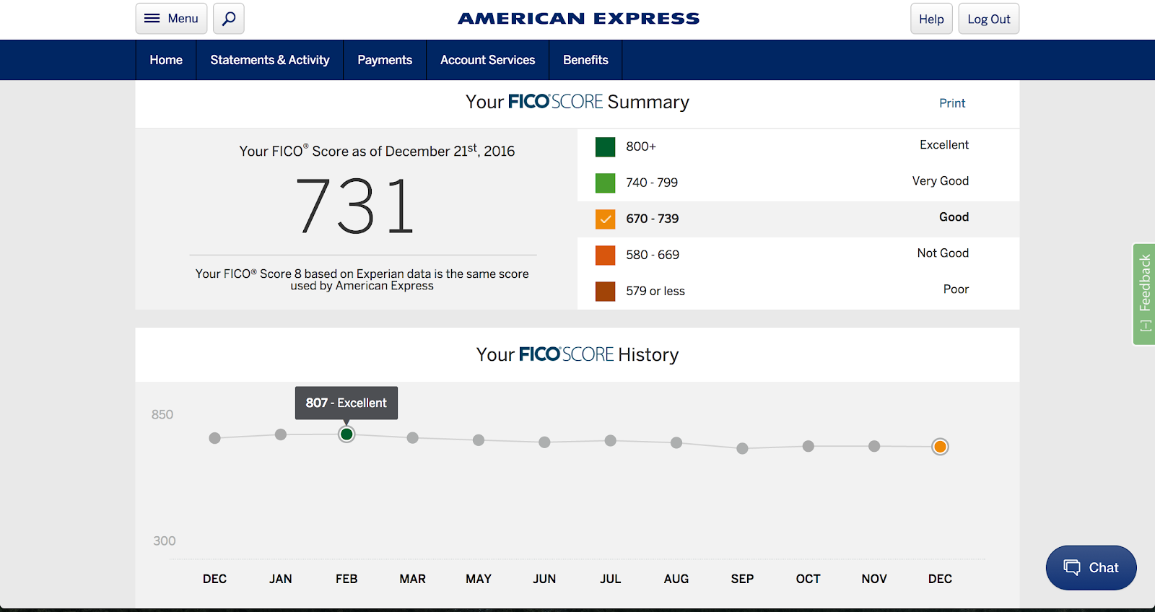Click the JUL history data point
This screenshot has width=1155, height=612.
(611, 441)
